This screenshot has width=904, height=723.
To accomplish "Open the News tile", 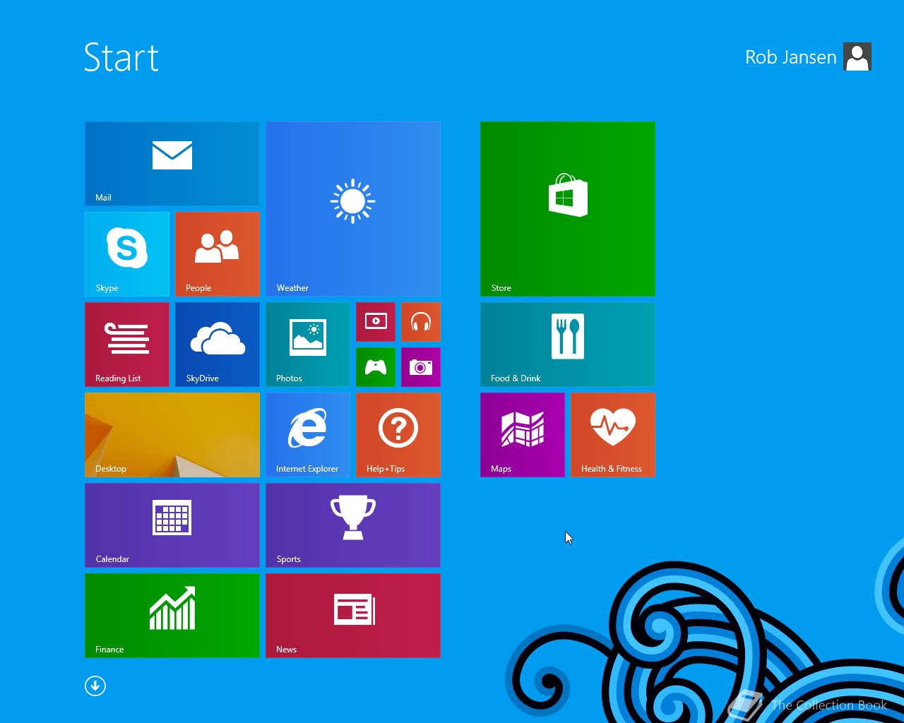I will [x=353, y=616].
